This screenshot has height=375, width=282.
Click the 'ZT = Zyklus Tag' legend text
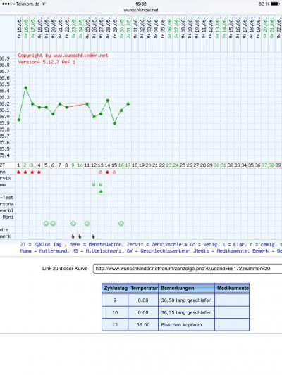pyautogui.click(x=41, y=245)
